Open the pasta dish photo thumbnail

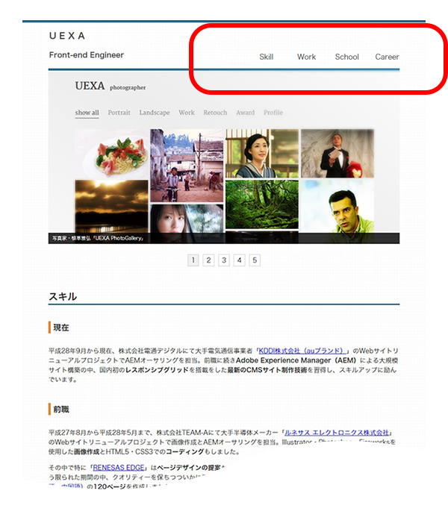pos(111,154)
